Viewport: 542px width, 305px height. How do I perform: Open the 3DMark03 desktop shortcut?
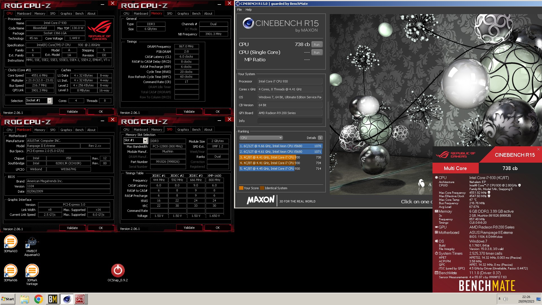(x=10, y=243)
